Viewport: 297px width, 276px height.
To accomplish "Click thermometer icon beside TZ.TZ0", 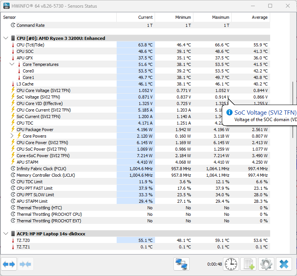I will [x=13, y=240].
